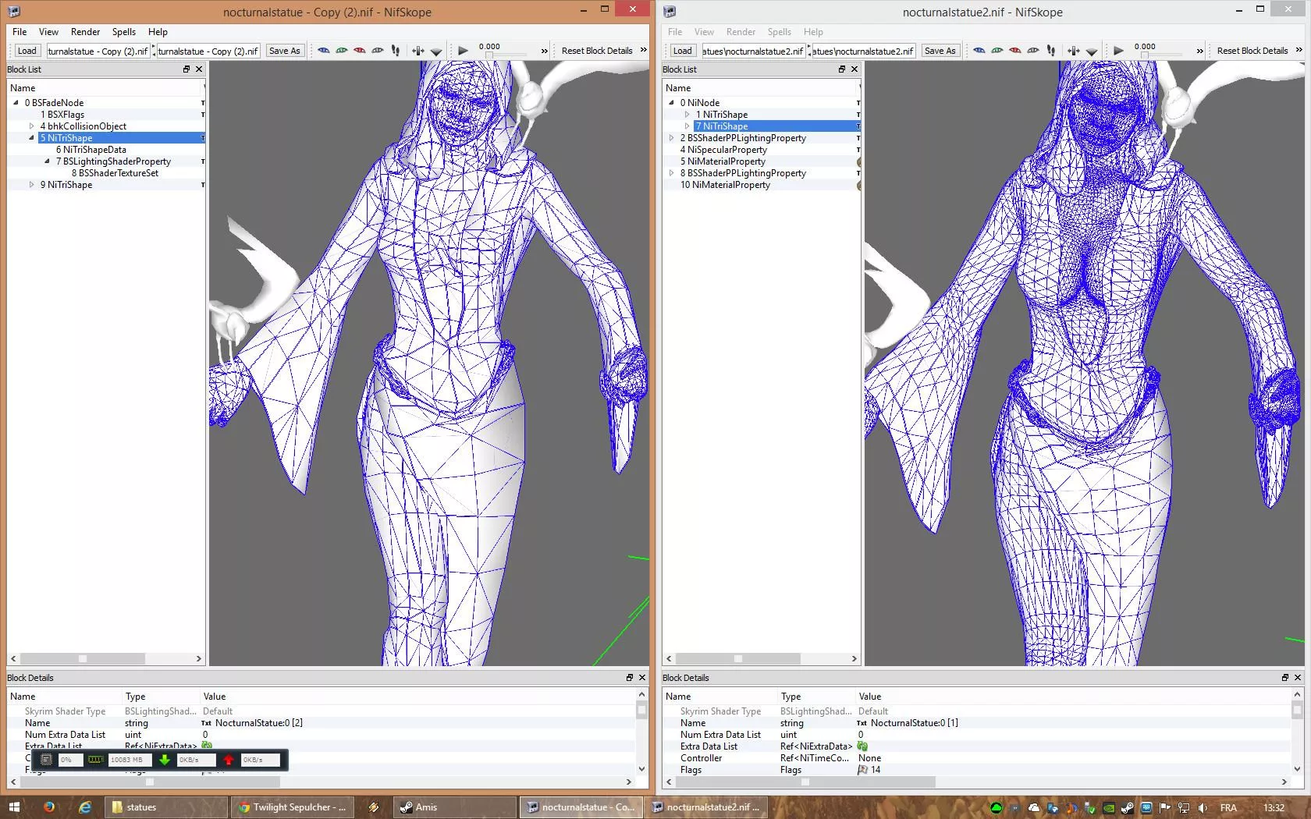Open the View menu in left NifSkope window
This screenshot has width=1311, height=819.
pyautogui.click(x=48, y=32)
